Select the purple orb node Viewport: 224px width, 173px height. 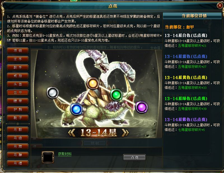pos(142,107)
